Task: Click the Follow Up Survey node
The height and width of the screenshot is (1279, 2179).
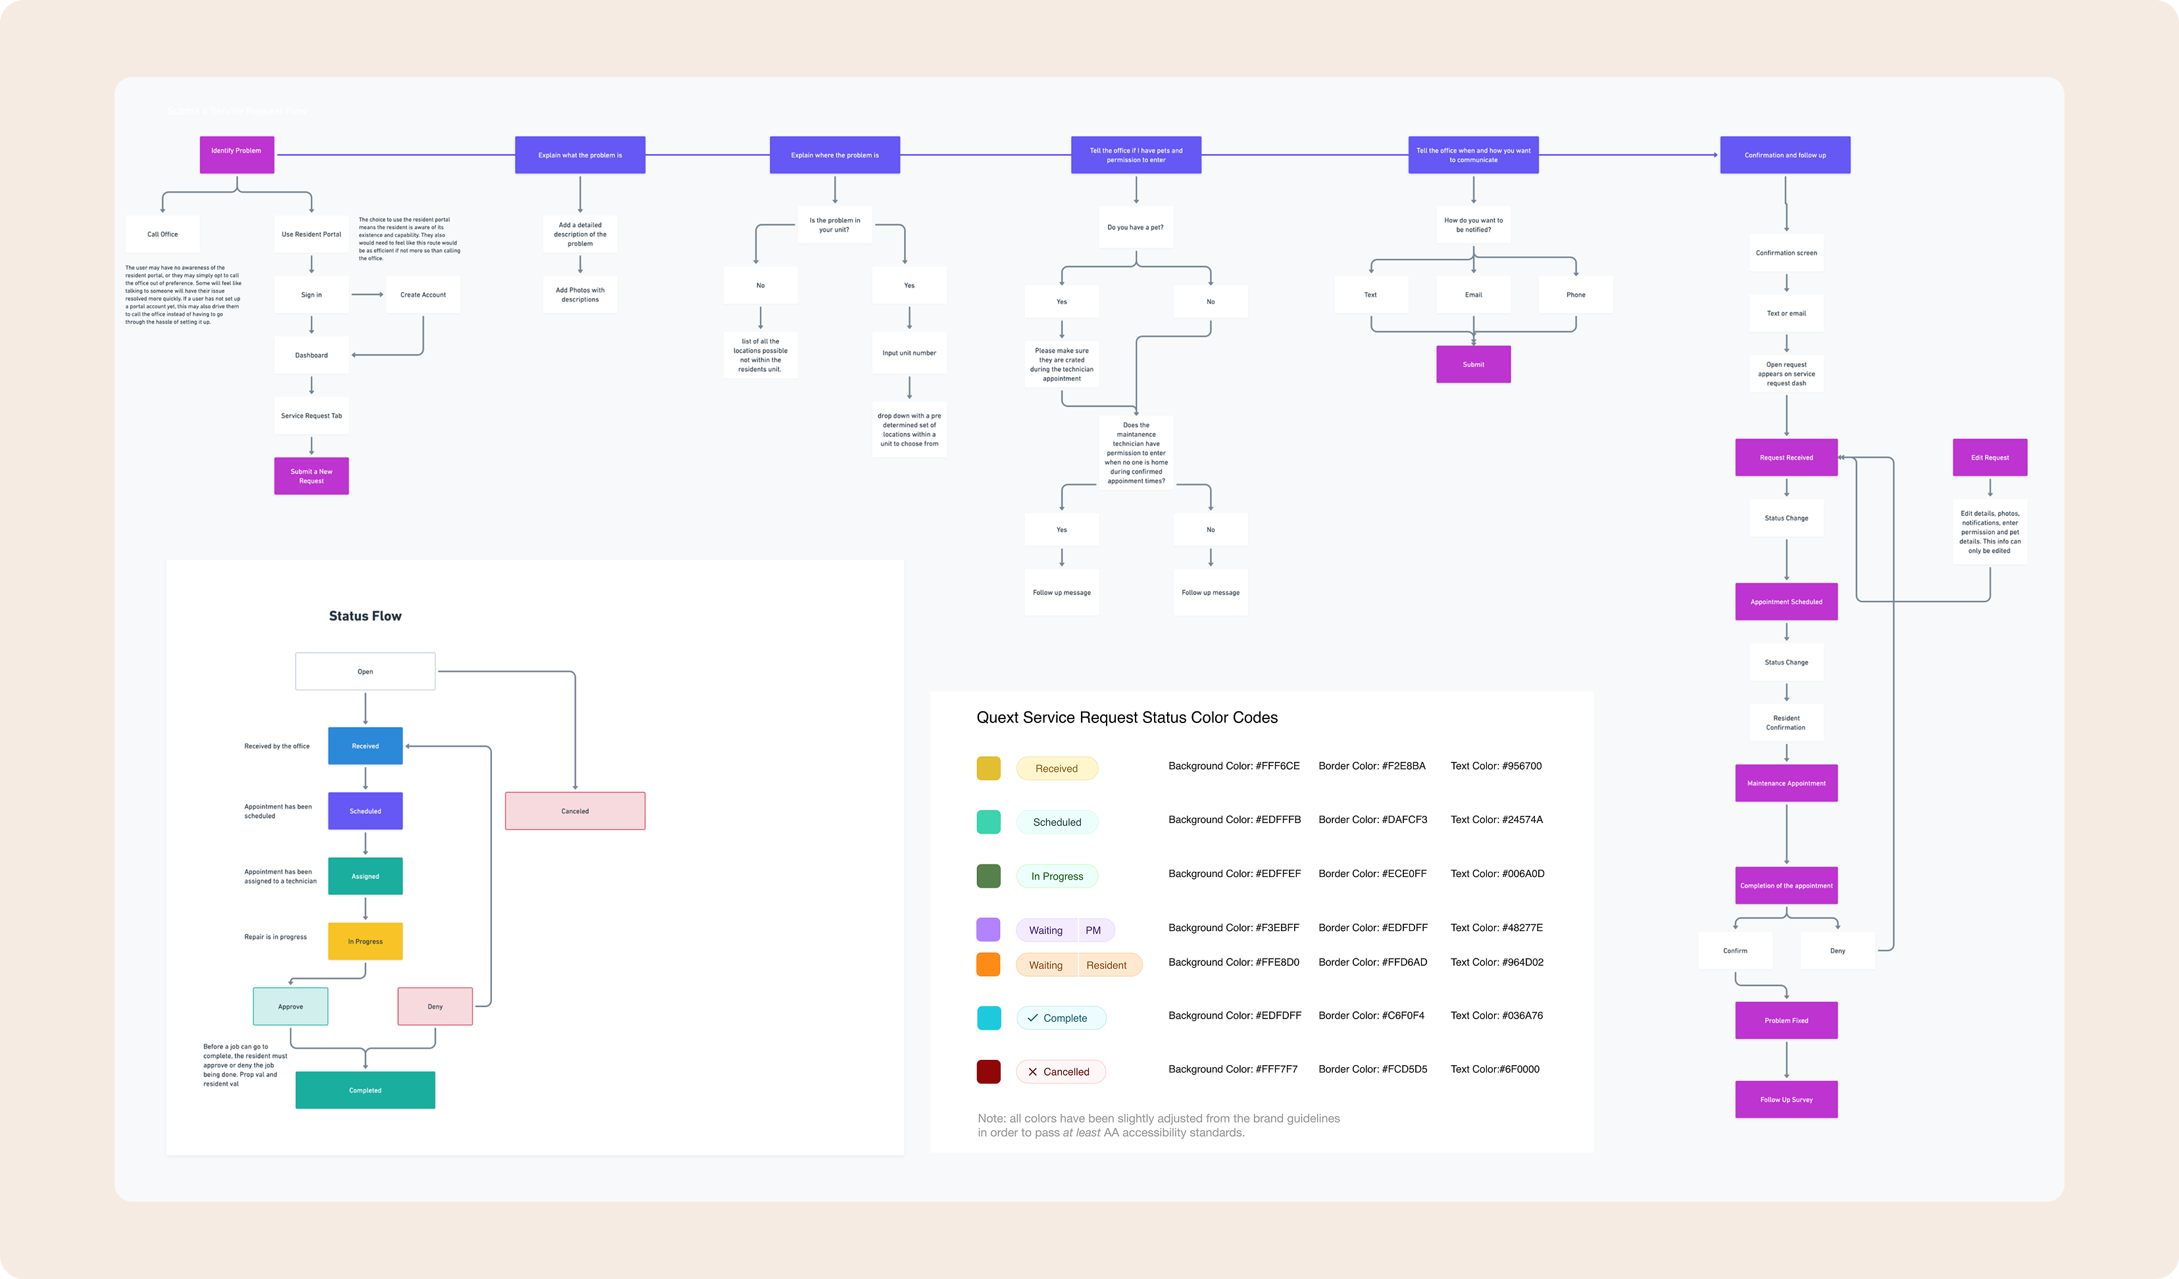Action: point(1786,1099)
